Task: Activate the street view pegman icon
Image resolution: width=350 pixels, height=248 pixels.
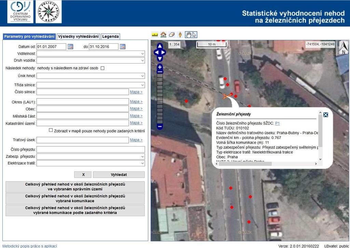Action: coord(180,35)
